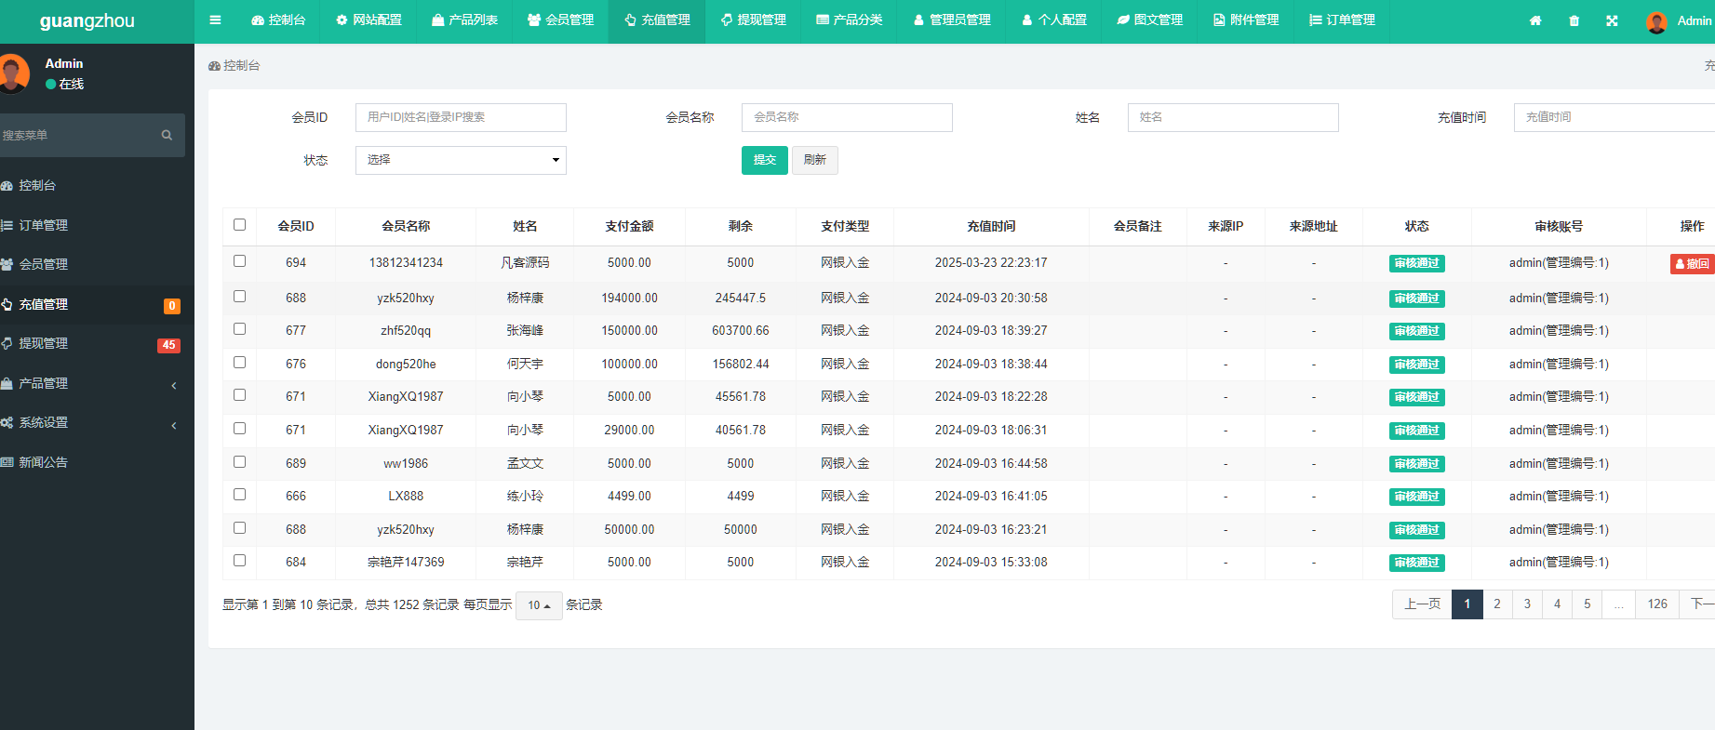The width and height of the screenshot is (1715, 730).
Task: Click the trash icon in top bar
Action: (x=1574, y=20)
